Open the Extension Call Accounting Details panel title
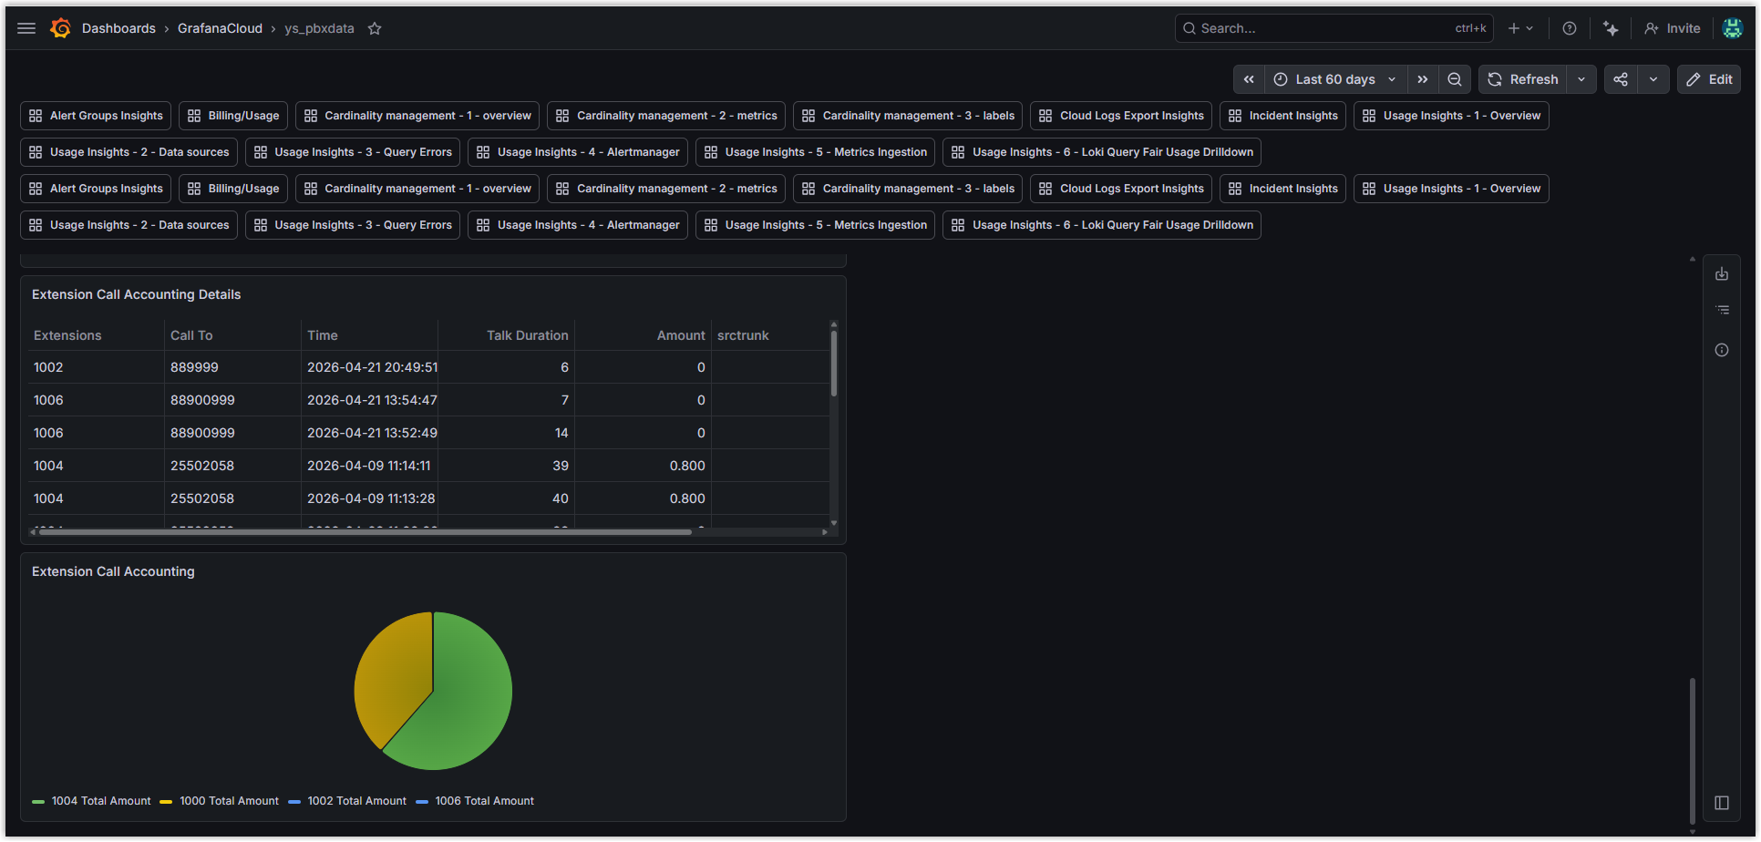This screenshot has height=842, width=1761. tap(137, 294)
